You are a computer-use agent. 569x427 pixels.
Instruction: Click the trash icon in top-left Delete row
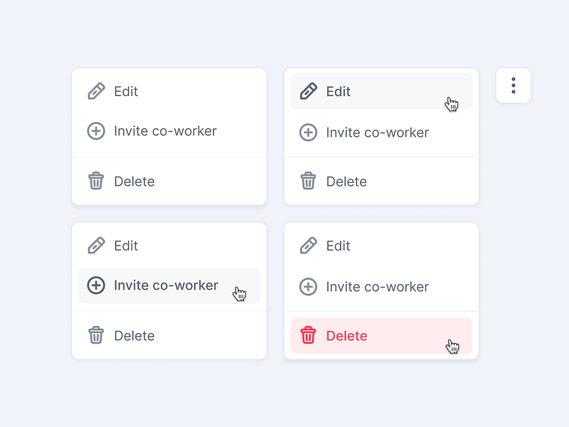pyautogui.click(x=97, y=181)
